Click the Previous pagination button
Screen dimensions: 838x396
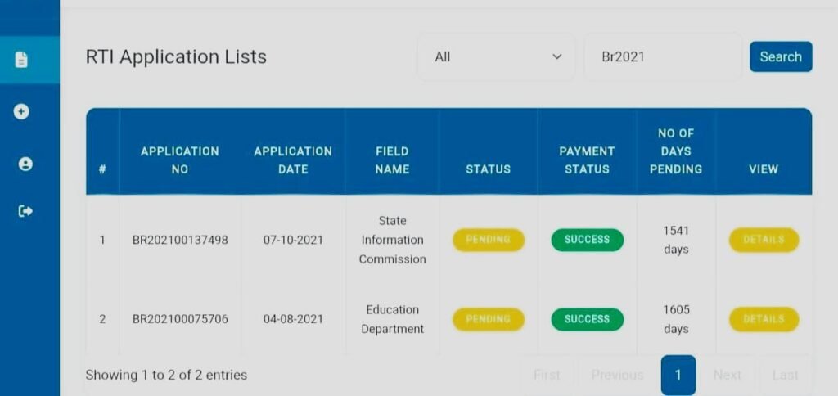tap(617, 375)
